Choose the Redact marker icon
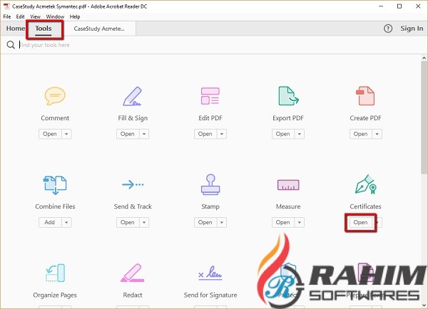Screen dimensions: 428x309 (133, 273)
